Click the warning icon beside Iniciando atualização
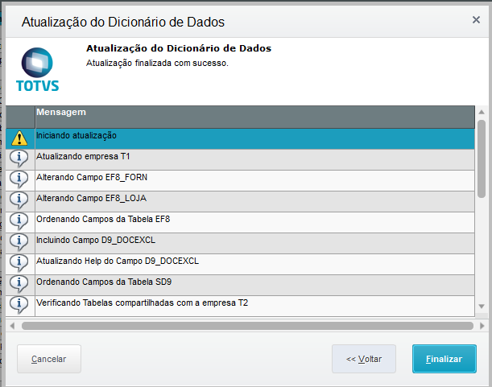The width and height of the screenshot is (492, 387). click(x=19, y=138)
